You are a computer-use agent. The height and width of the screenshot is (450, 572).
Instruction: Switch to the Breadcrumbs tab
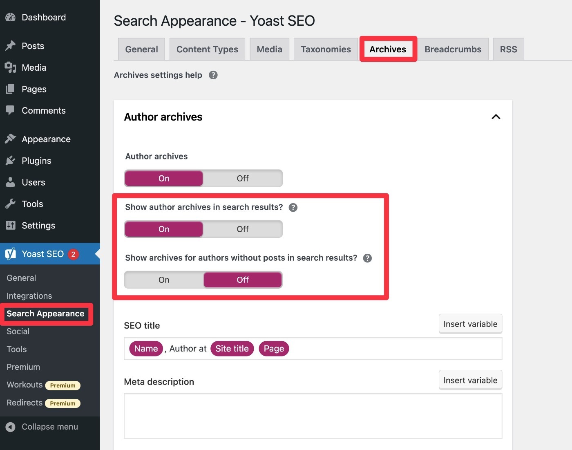click(453, 49)
